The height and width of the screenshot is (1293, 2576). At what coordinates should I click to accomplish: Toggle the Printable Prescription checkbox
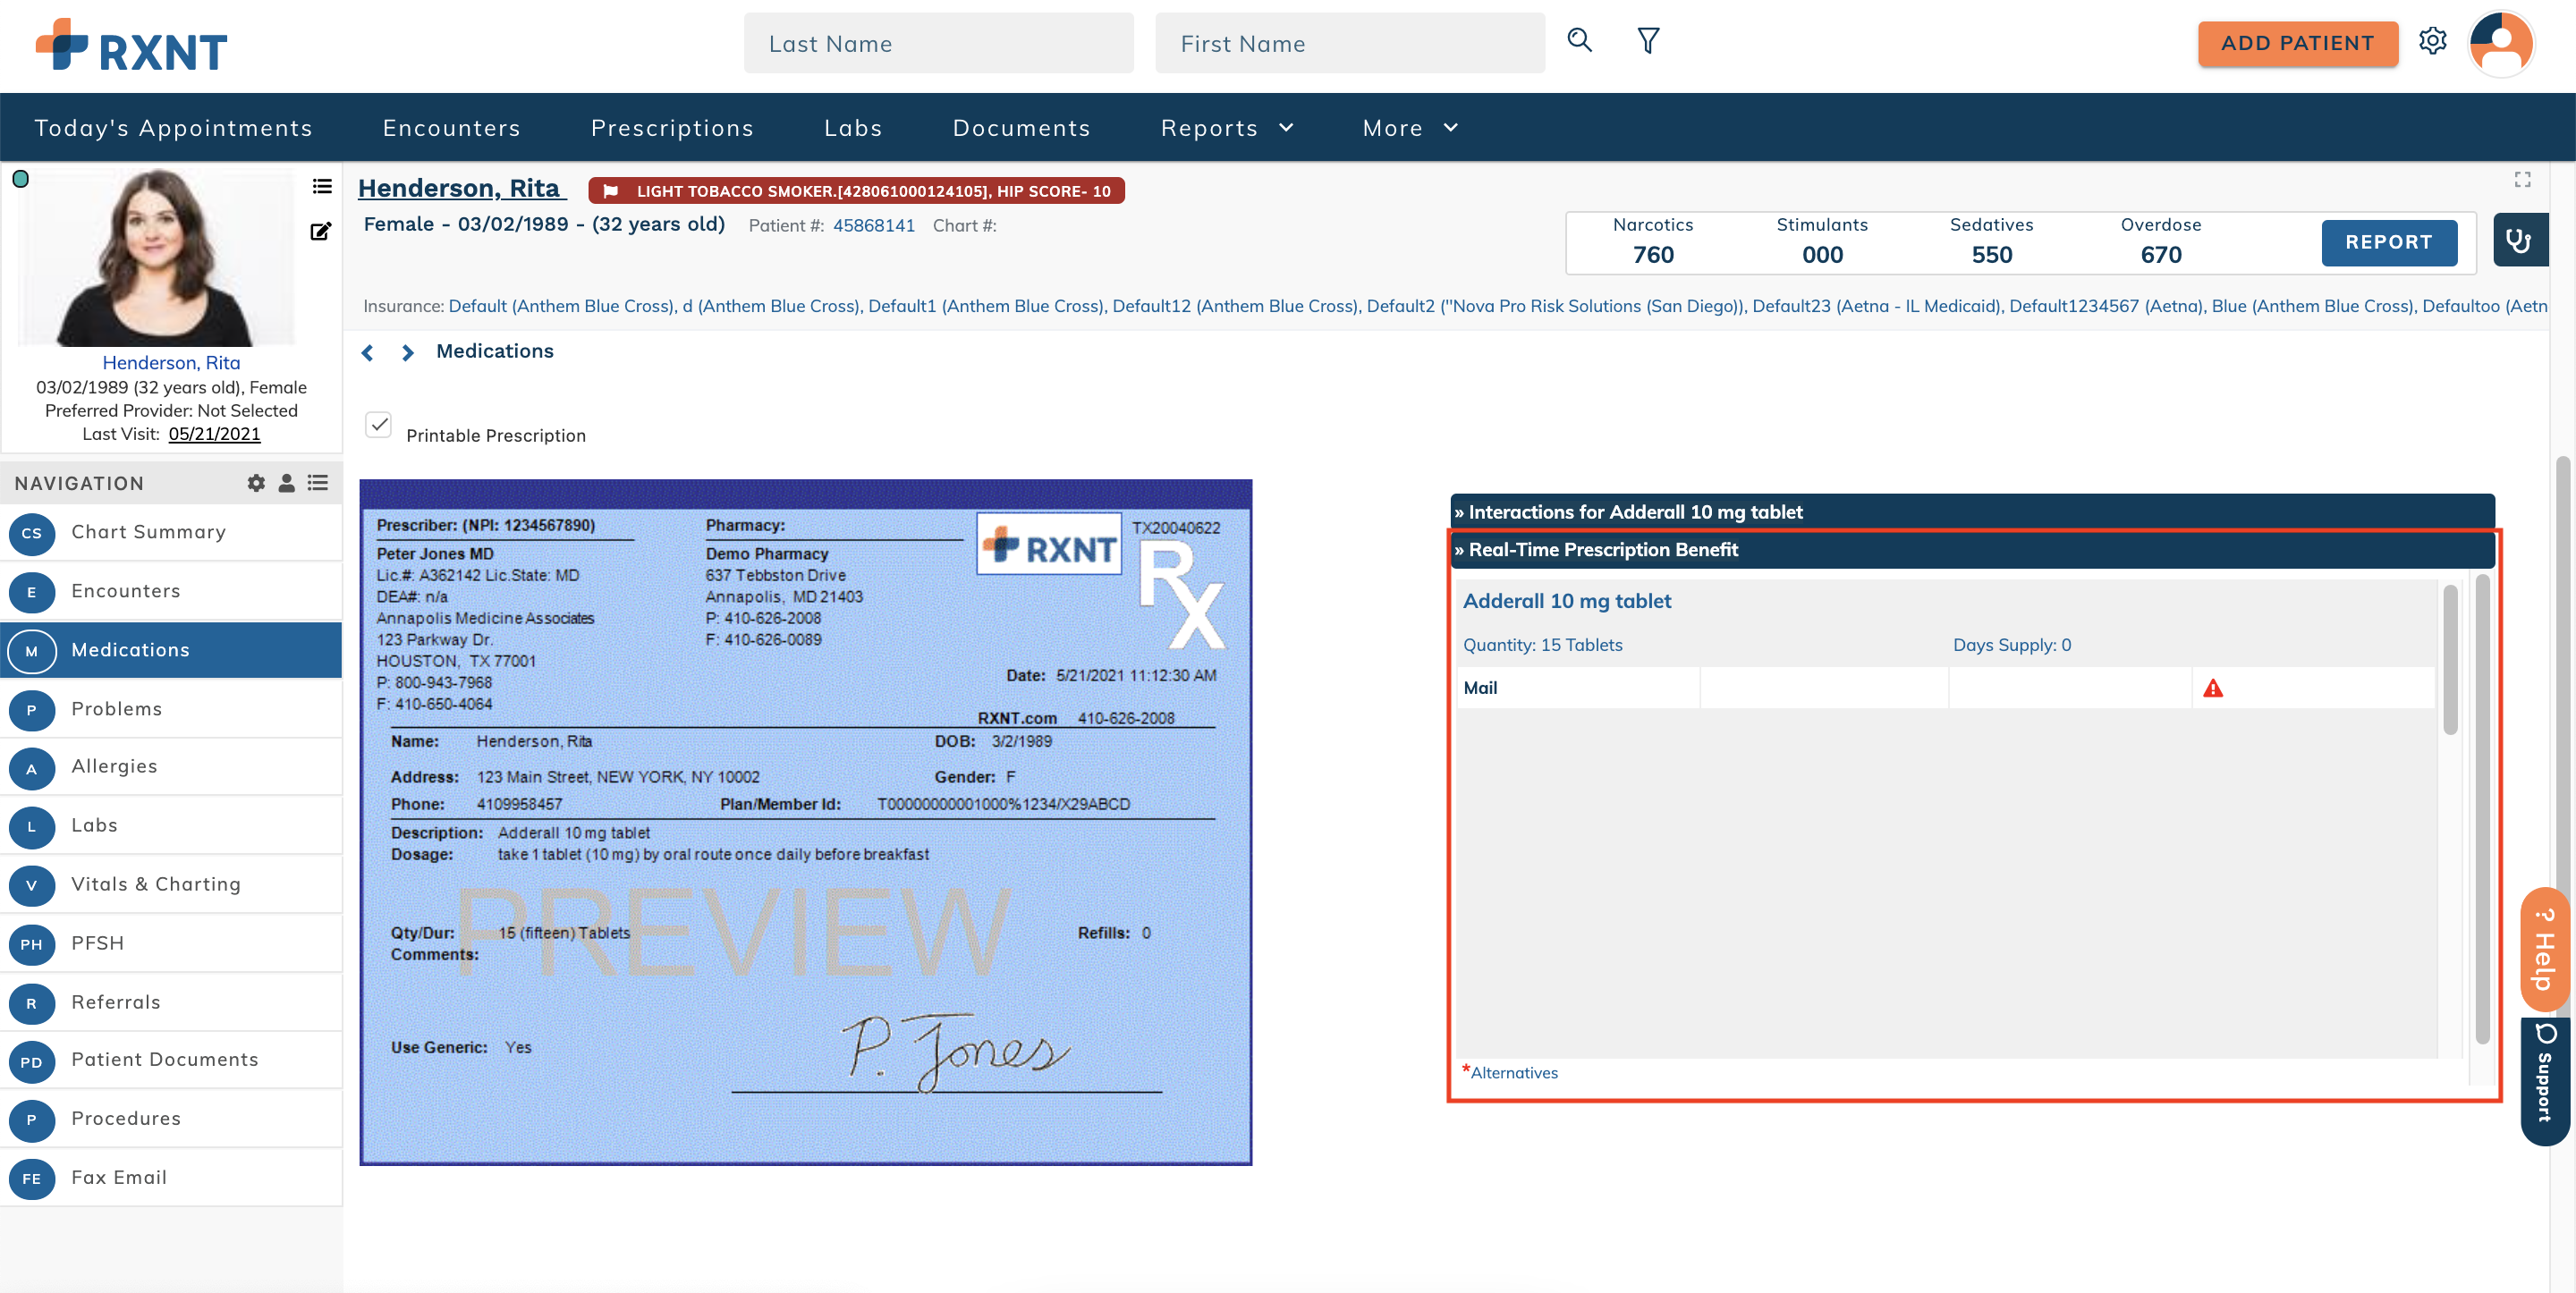(x=378, y=424)
